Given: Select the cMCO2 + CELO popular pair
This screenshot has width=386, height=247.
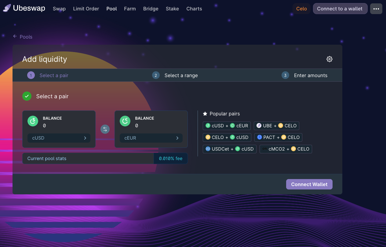Looking at the screenshot, I should click(x=286, y=149).
